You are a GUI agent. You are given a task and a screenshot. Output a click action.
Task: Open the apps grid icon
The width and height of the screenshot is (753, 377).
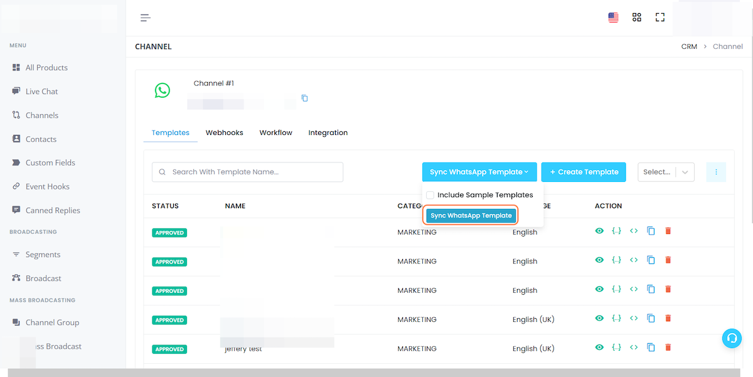click(x=637, y=18)
